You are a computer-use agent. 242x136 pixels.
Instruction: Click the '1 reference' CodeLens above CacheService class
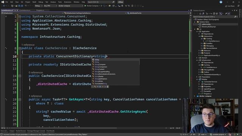pos(28,45)
